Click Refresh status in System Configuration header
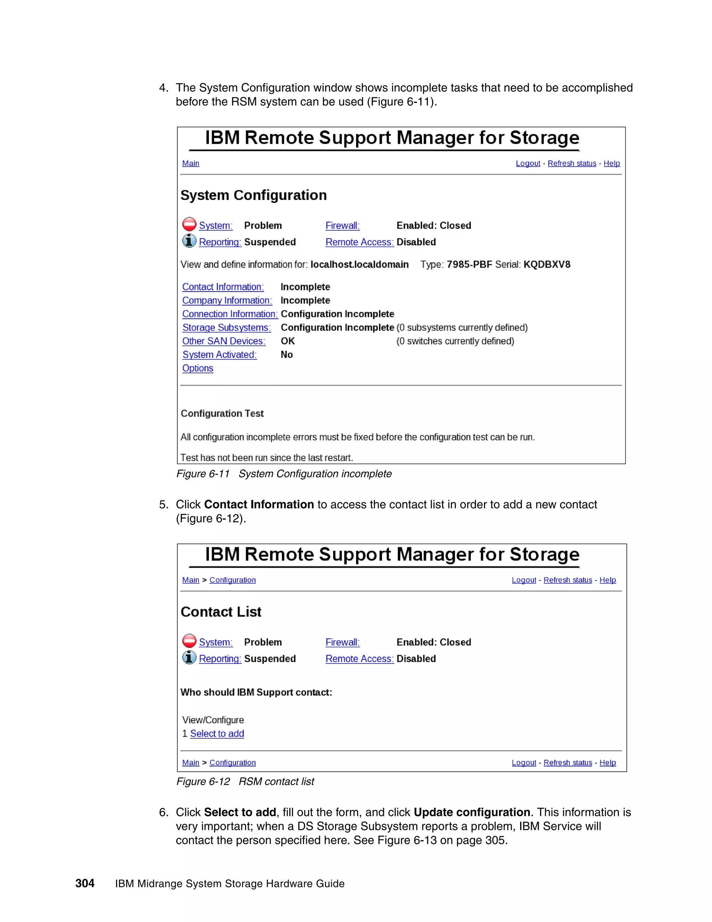 click(x=572, y=164)
